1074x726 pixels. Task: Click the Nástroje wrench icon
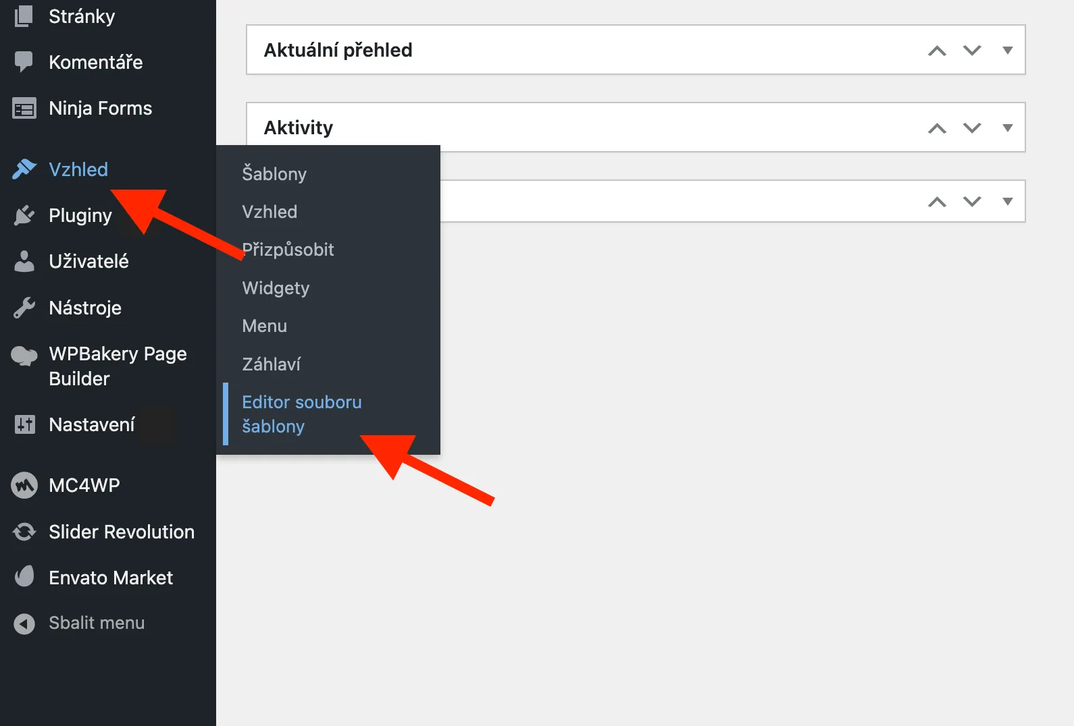pyautogui.click(x=24, y=308)
